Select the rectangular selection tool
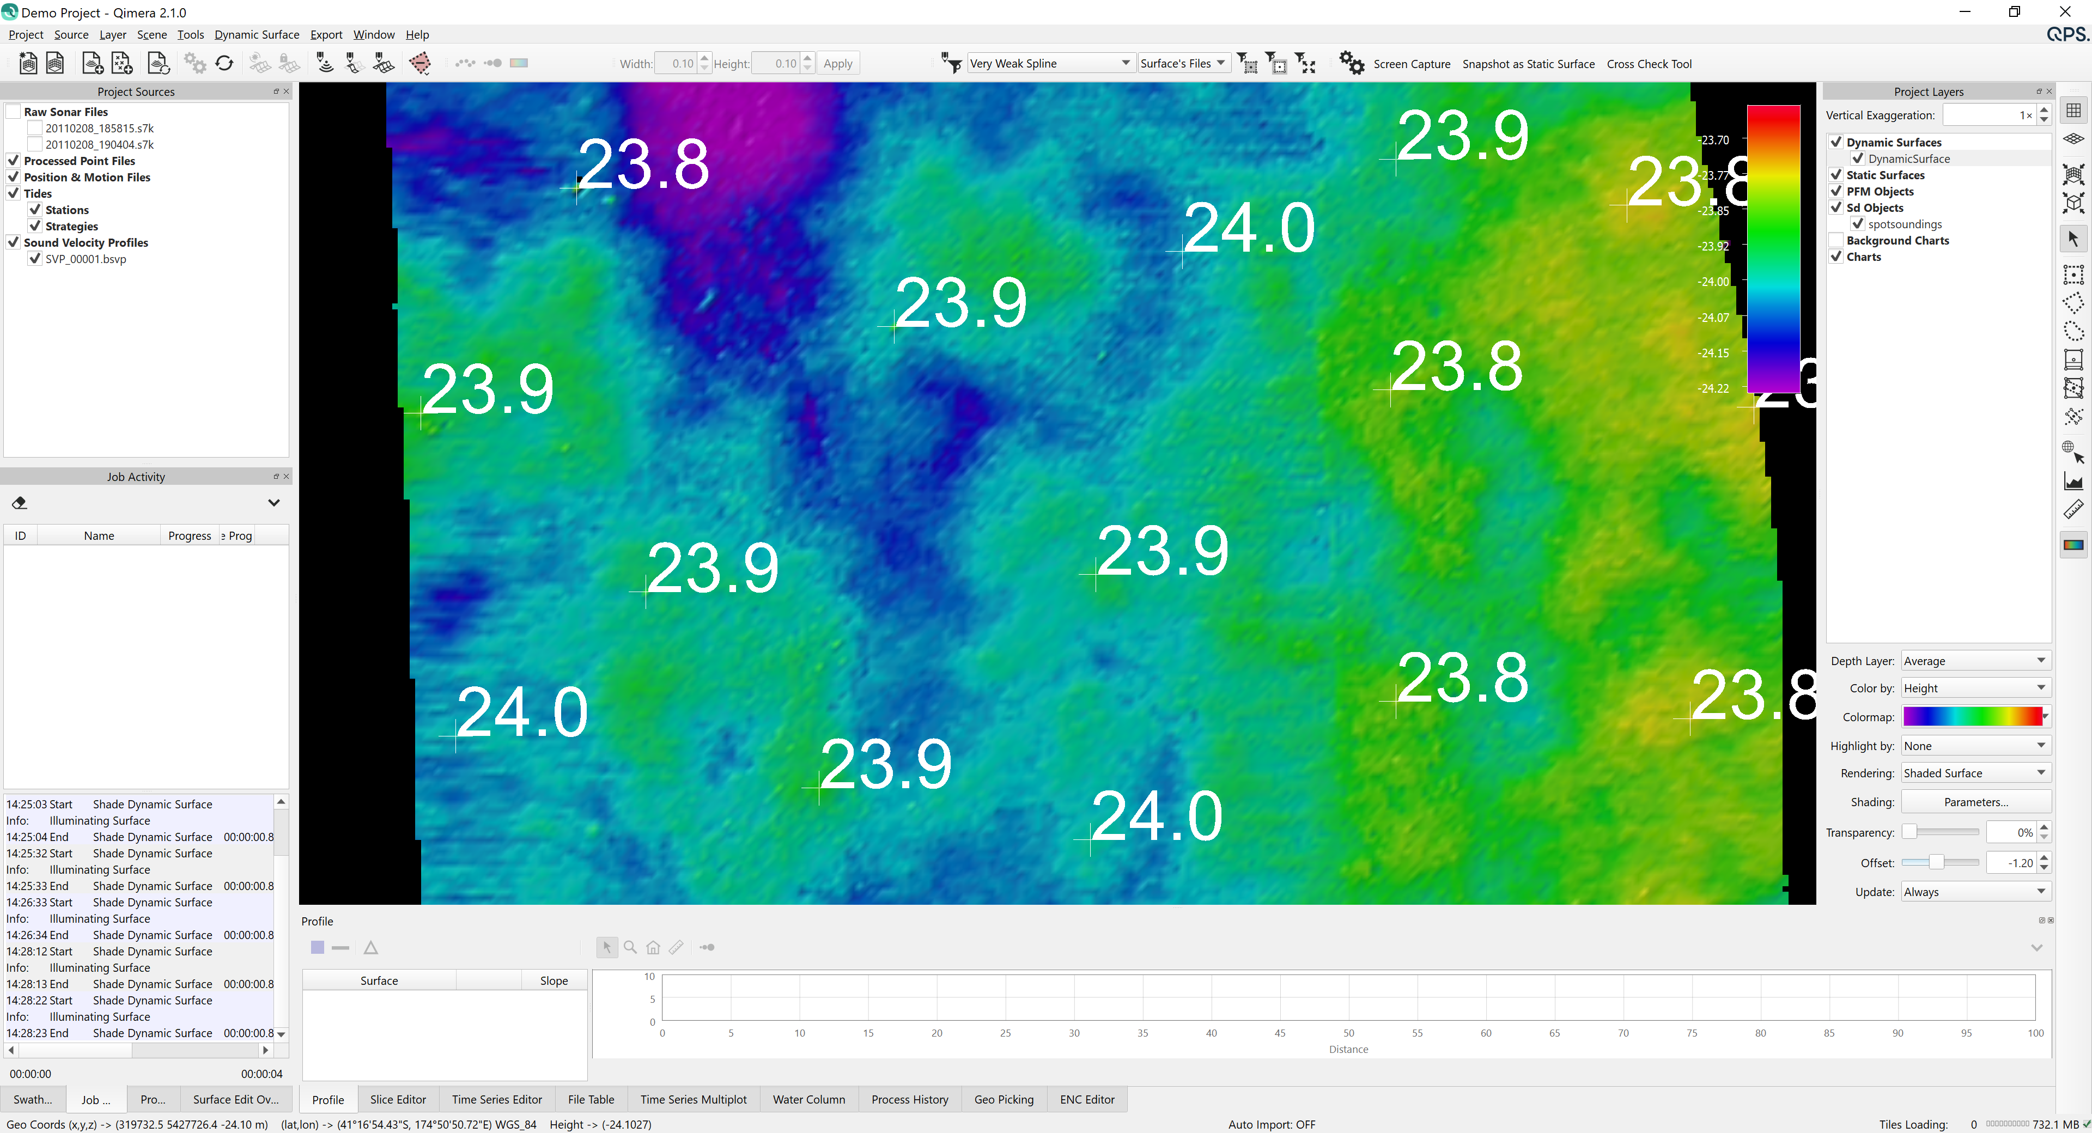The image size is (2092, 1133). [2073, 275]
